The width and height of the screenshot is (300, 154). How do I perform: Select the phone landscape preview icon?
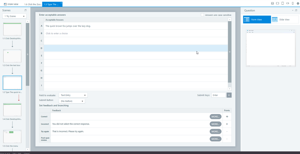[x=288, y=3]
